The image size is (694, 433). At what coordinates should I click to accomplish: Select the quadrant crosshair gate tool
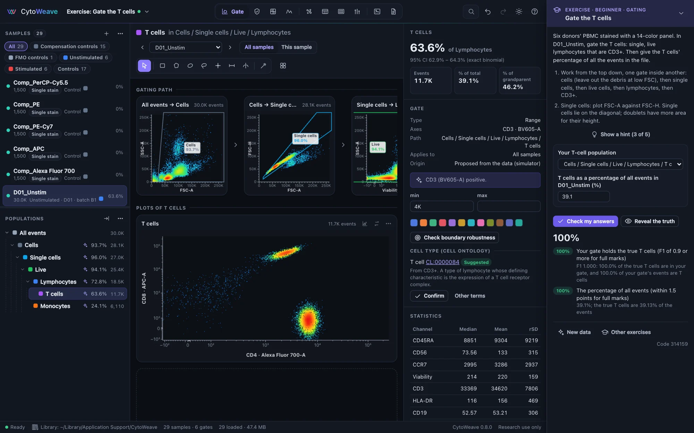click(218, 65)
